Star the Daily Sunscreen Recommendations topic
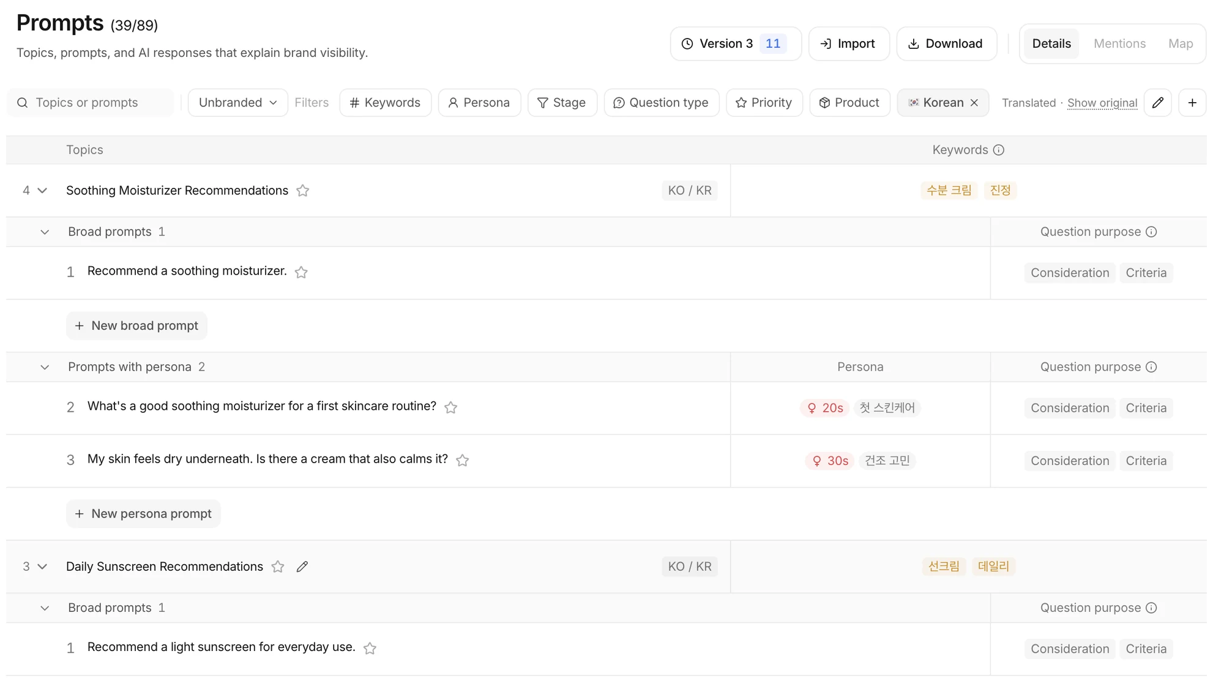 pos(278,567)
